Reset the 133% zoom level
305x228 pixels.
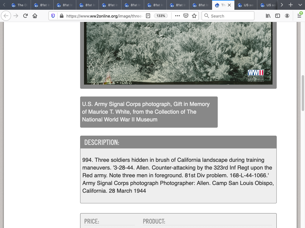coord(161,16)
